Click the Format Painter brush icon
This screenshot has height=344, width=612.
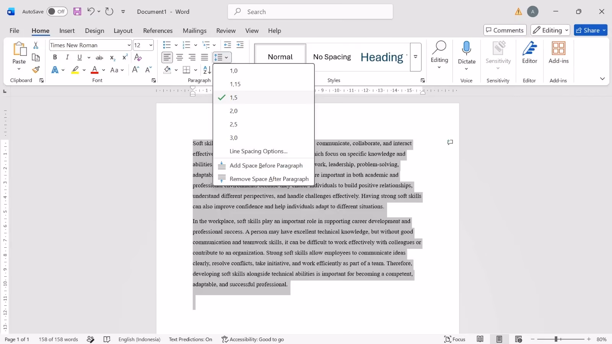(36, 70)
